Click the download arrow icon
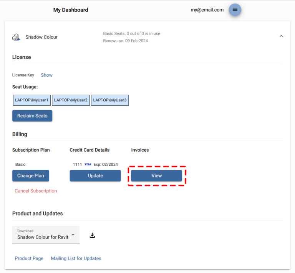 (92, 235)
